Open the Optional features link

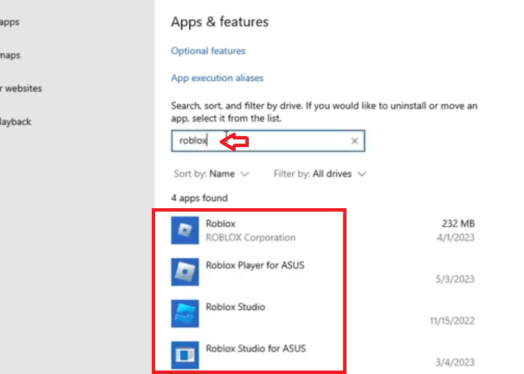(208, 51)
